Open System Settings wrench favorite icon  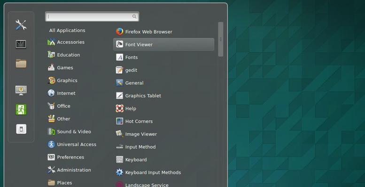[21, 25]
